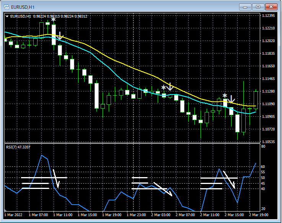Click the RSI scale value 80
This screenshot has height=223, width=282.
tap(263, 146)
